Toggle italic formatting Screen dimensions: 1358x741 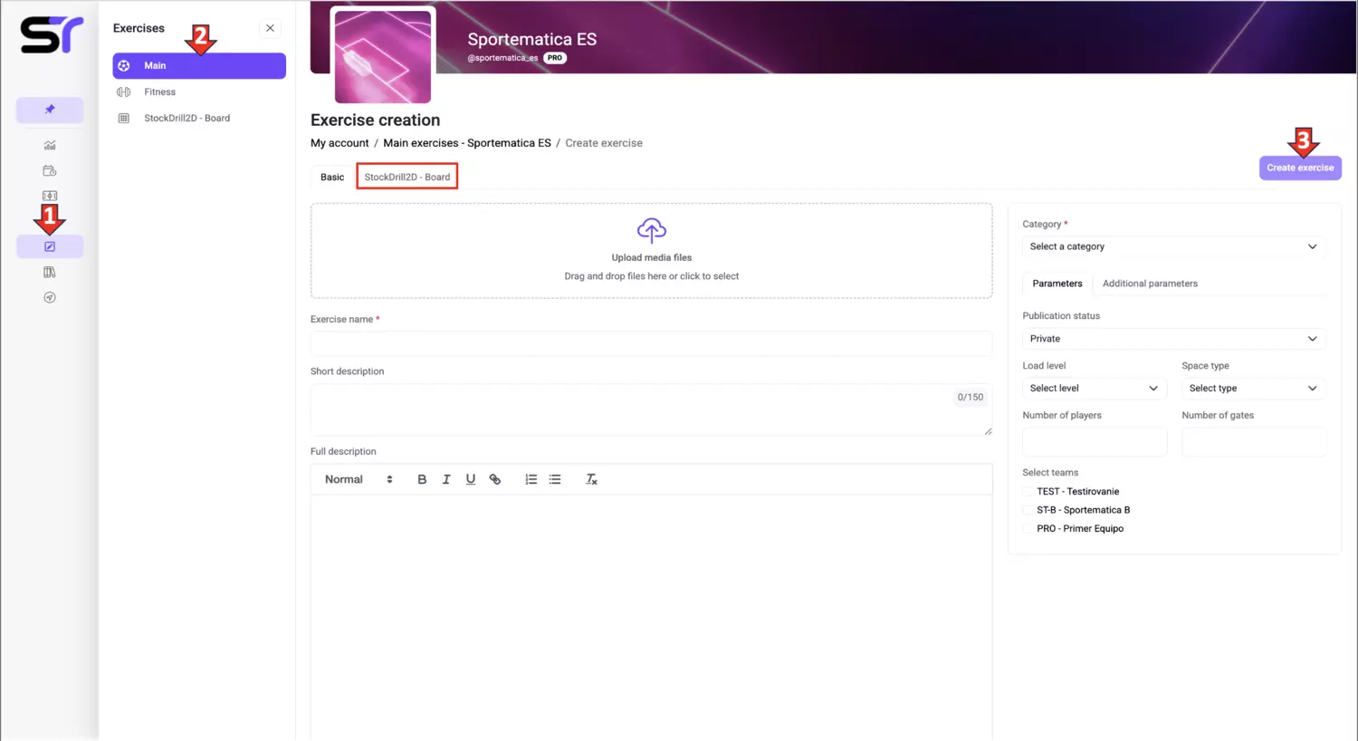click(x=446, y=479)
